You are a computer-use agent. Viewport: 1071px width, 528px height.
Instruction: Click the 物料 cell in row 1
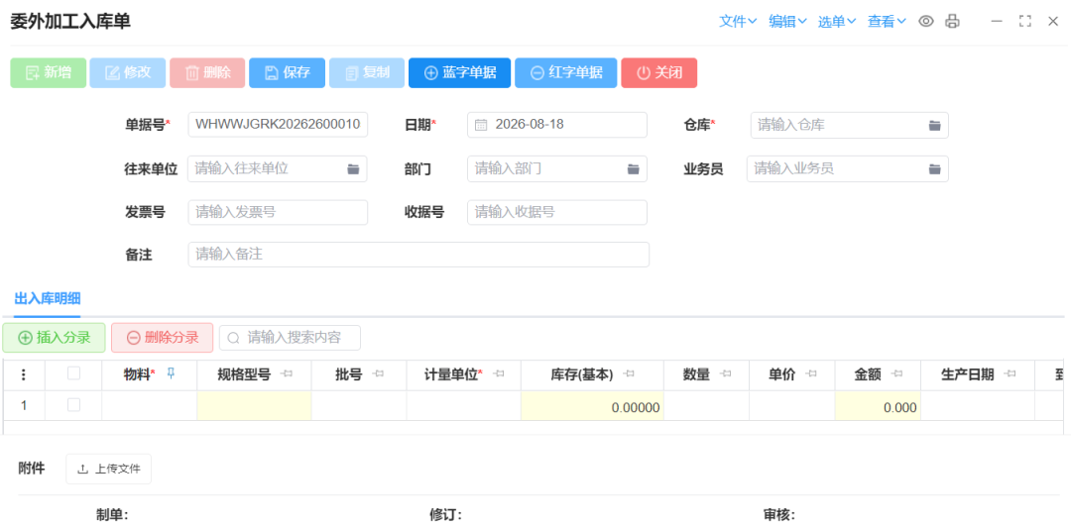point(150,406)
